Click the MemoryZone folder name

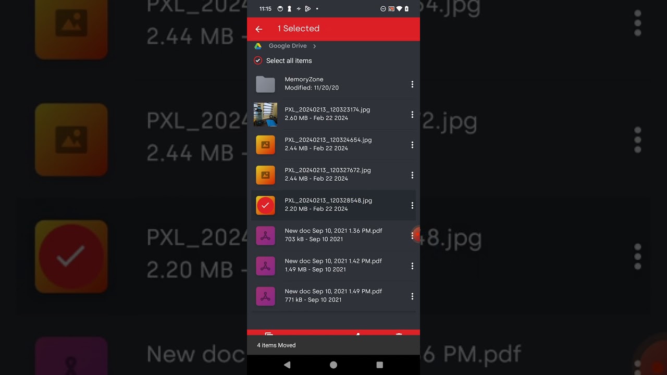click(x=304, y=79)
